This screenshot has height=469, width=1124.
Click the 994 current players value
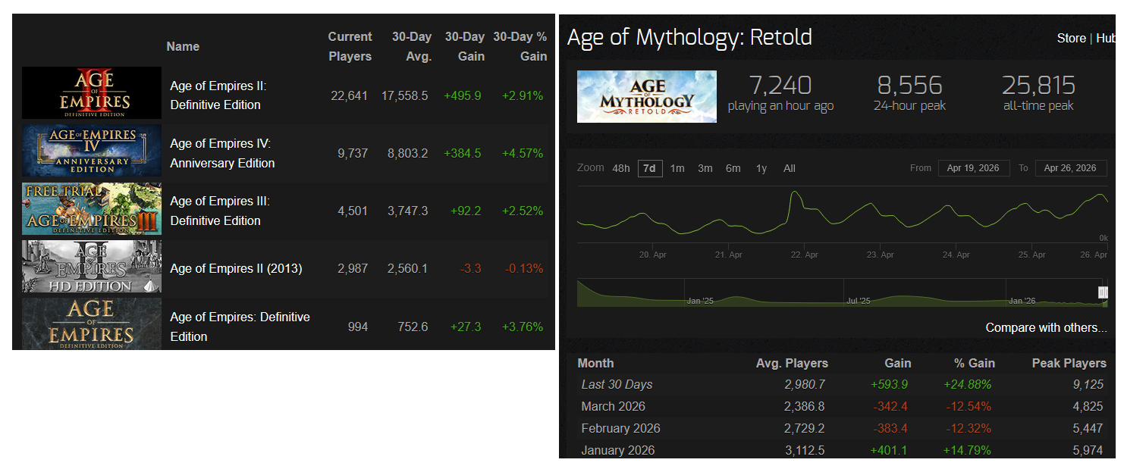pos(358,327)
